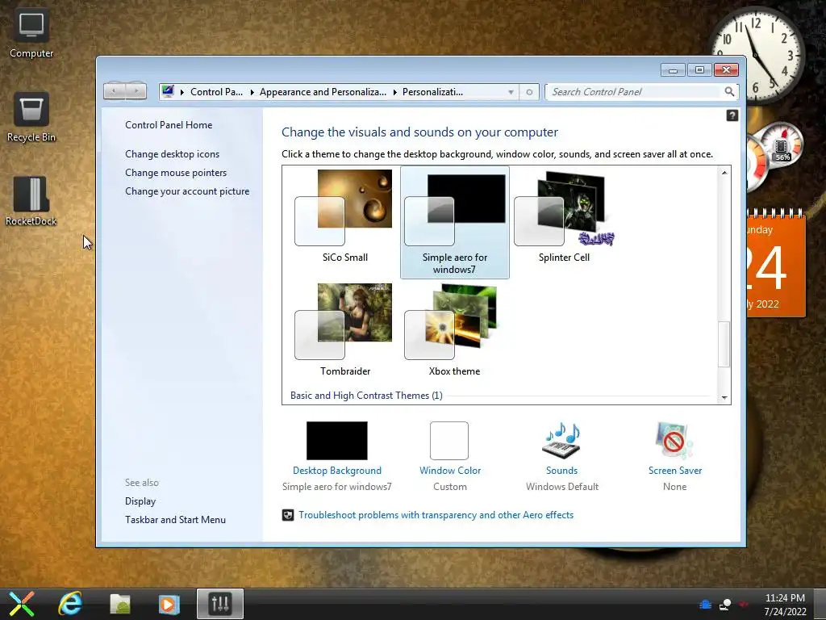Click the black Desktop Background preview

(337, 441)
